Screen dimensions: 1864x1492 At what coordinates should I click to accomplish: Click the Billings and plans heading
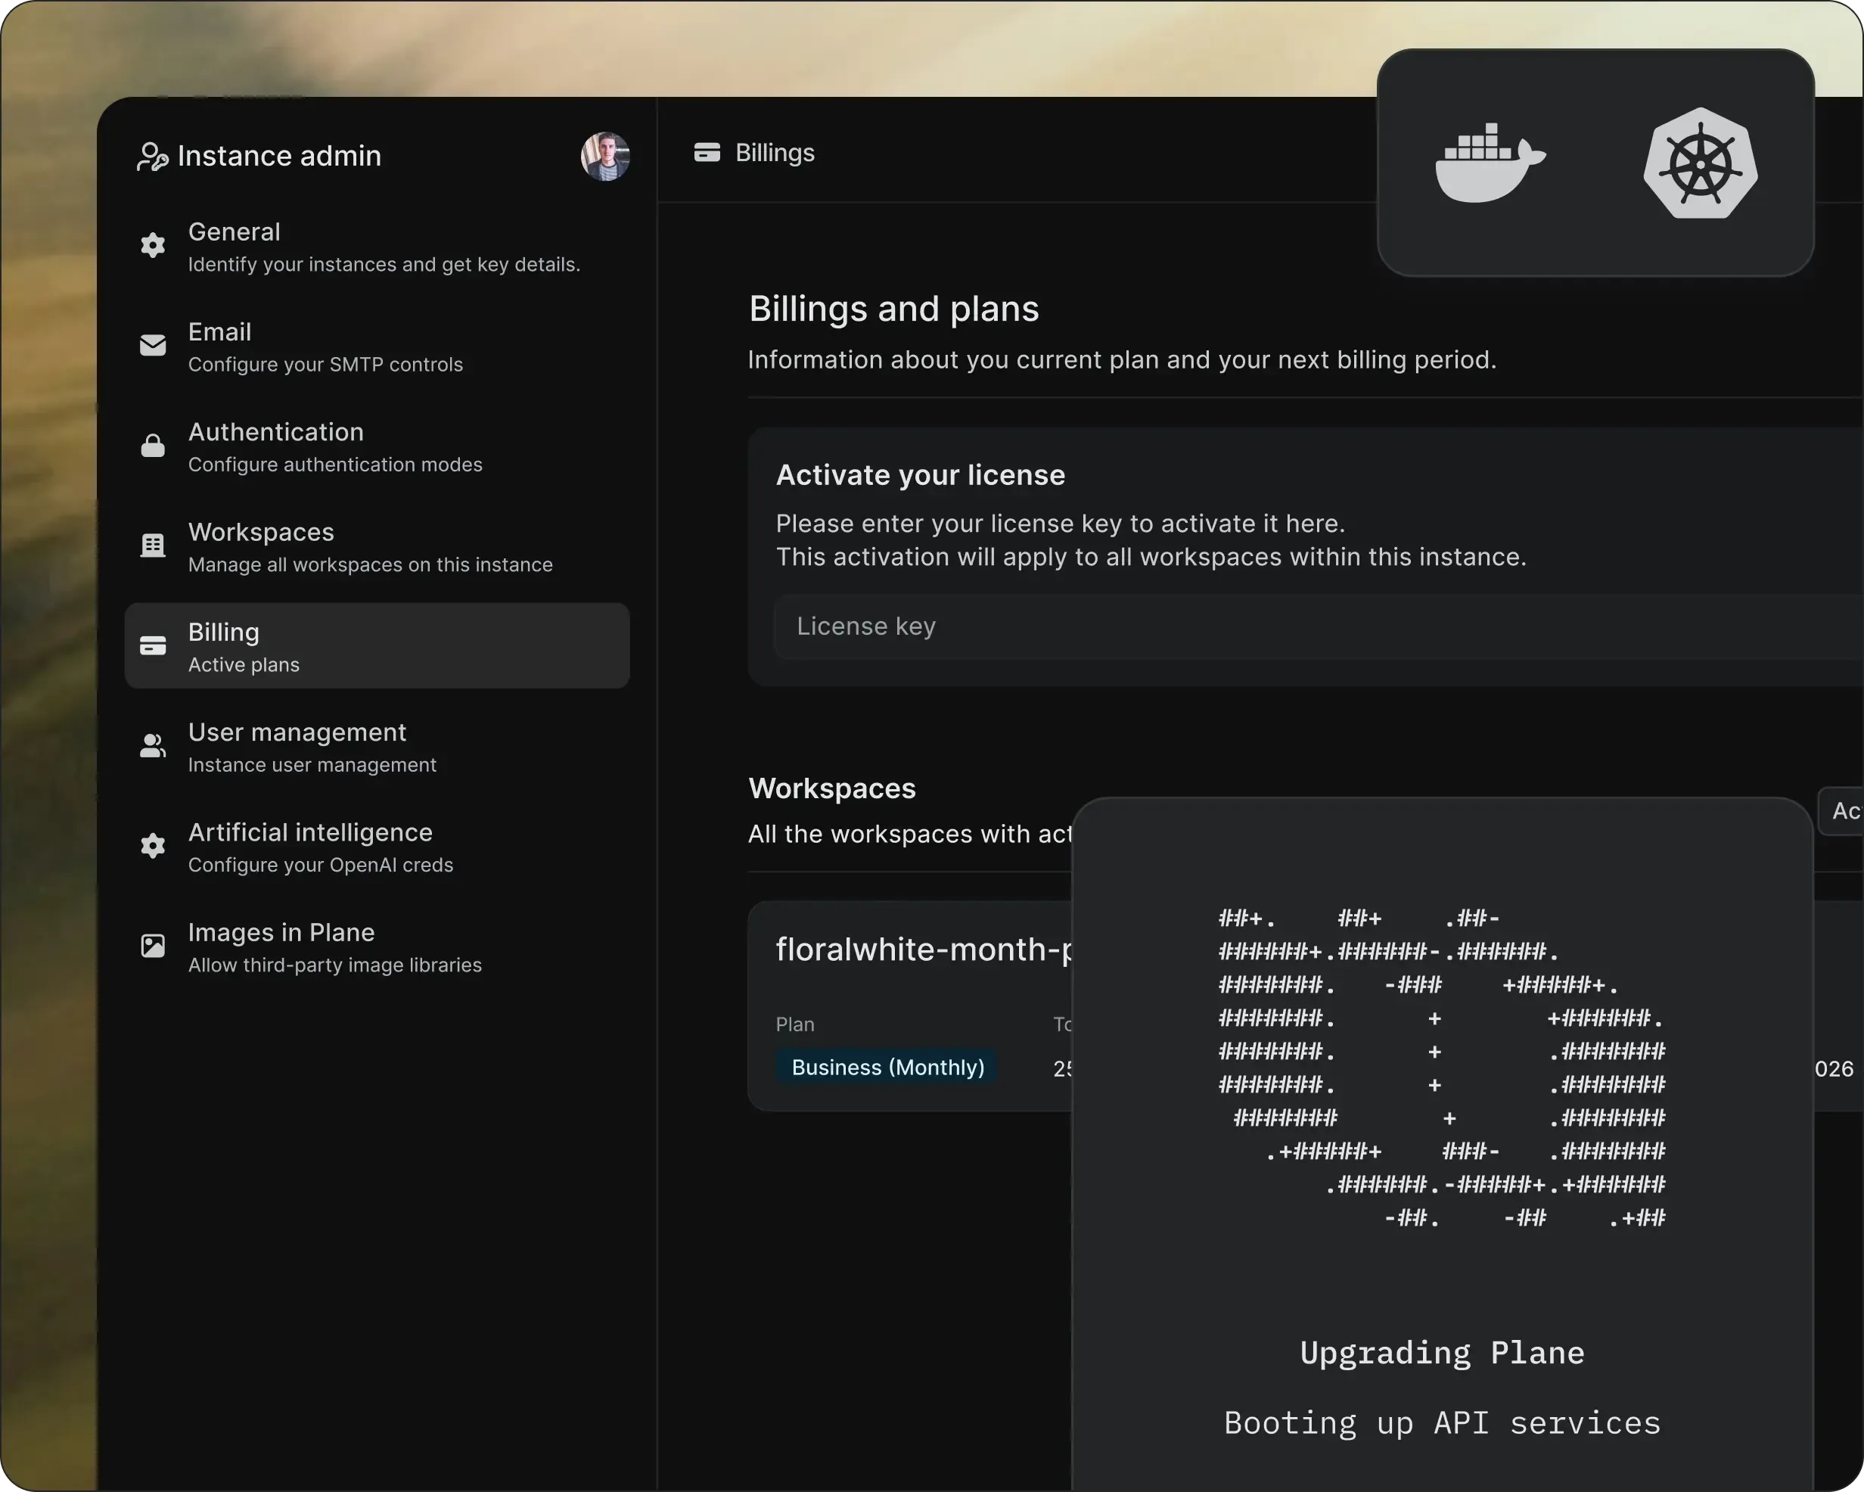[x=894, y=309]
